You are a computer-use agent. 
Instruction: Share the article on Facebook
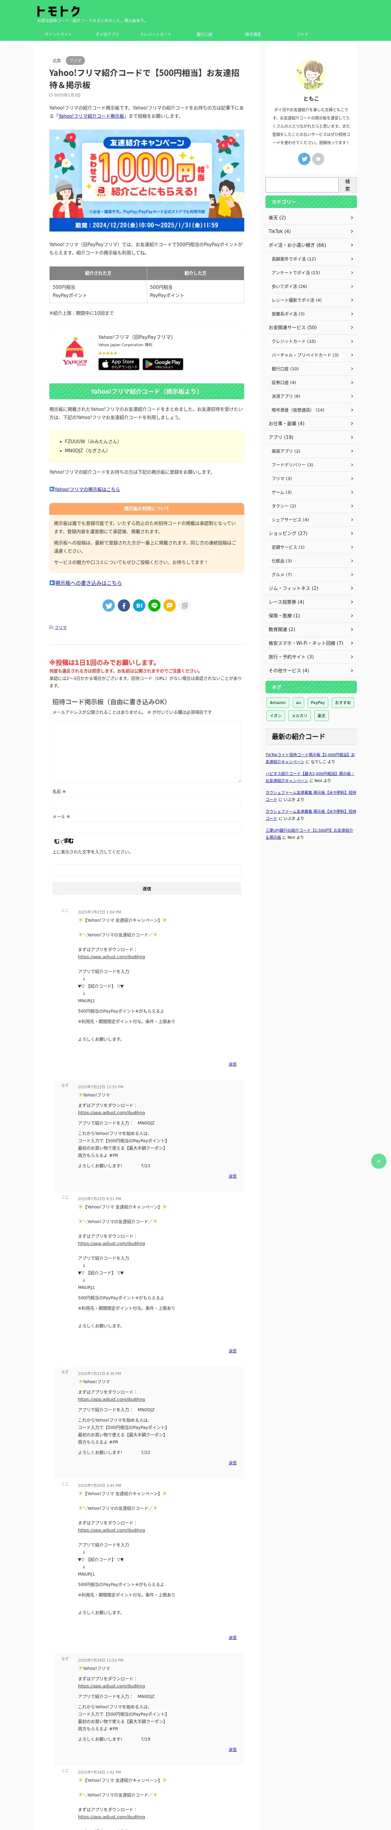[123, 605]
